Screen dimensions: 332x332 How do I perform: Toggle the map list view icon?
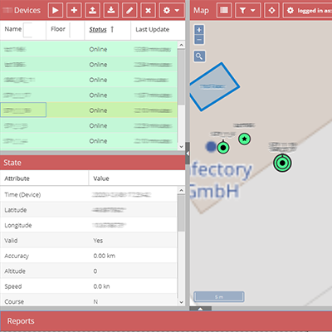tap(224, 10)
